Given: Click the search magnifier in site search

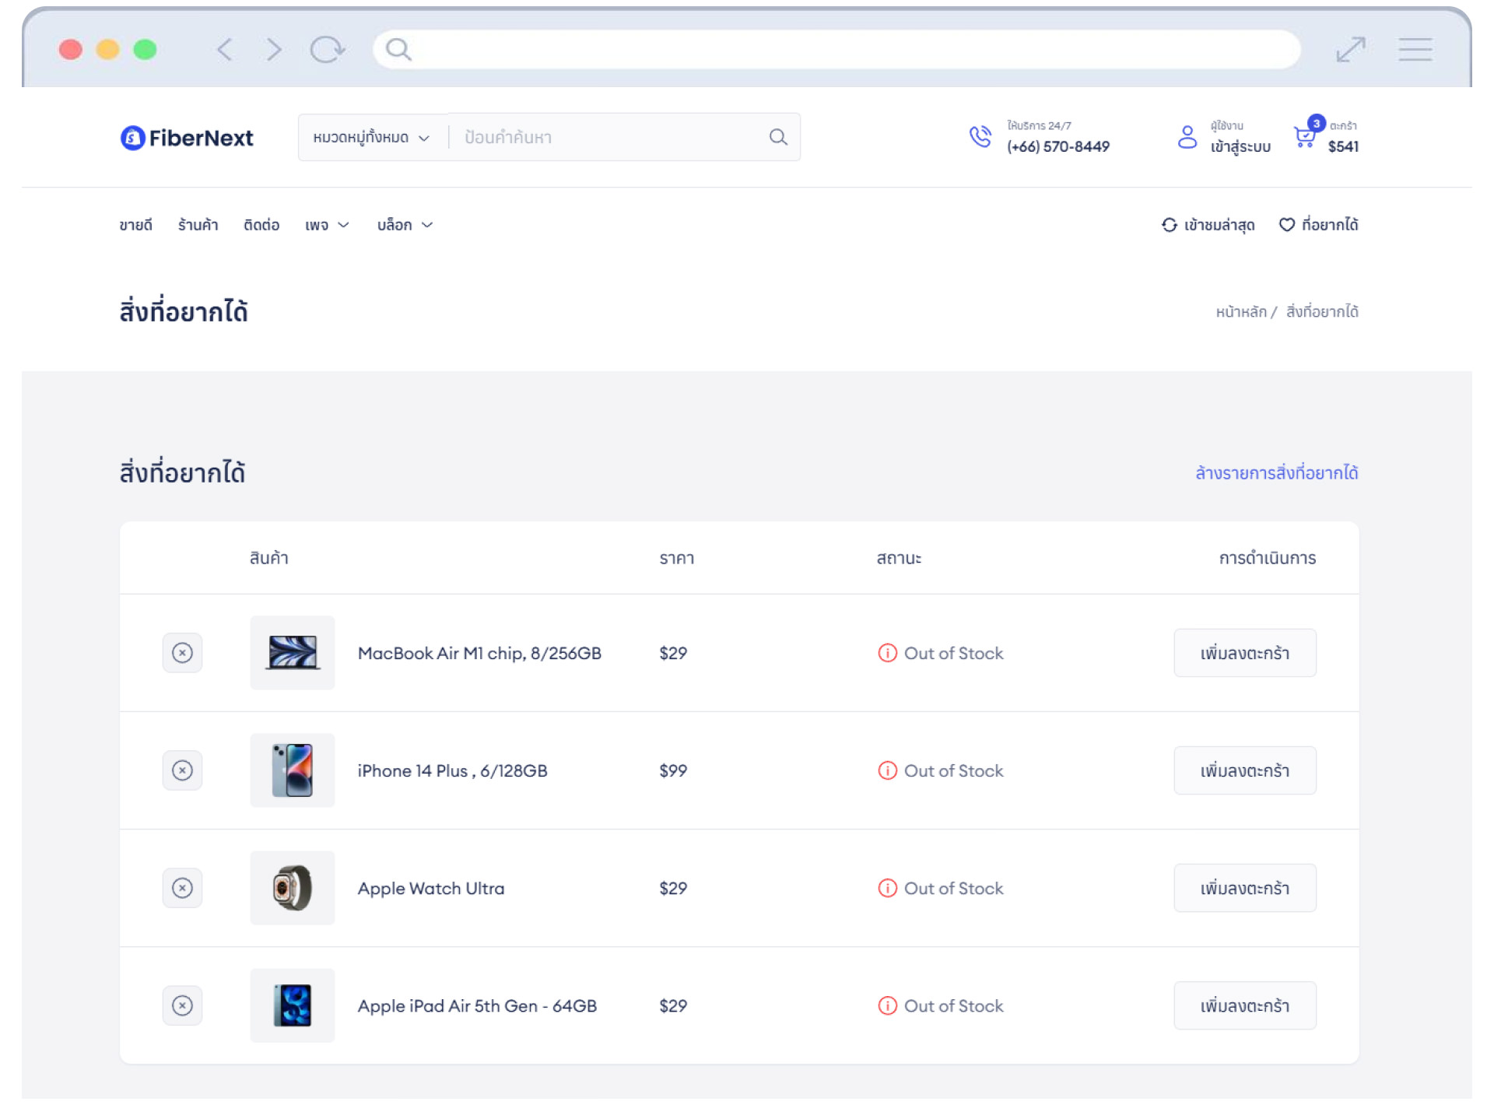Looking at the screenshot, I should 778,137.
